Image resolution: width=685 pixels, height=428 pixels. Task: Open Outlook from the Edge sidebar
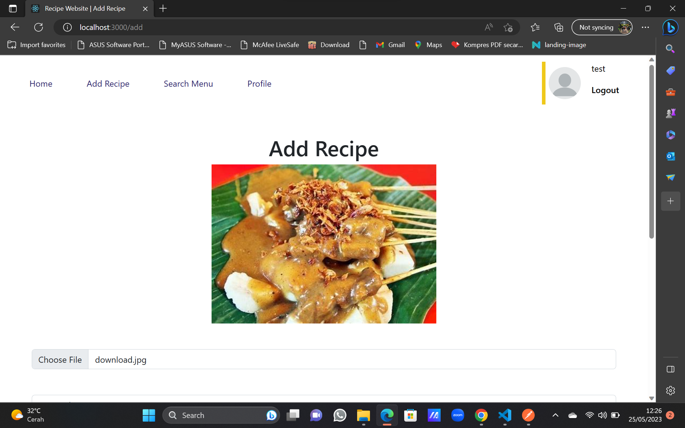(x=670, y=156)
